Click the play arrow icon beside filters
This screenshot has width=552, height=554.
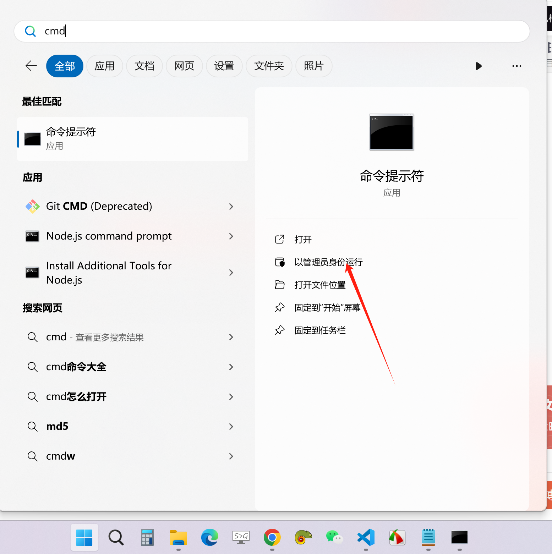click(478, 66)
